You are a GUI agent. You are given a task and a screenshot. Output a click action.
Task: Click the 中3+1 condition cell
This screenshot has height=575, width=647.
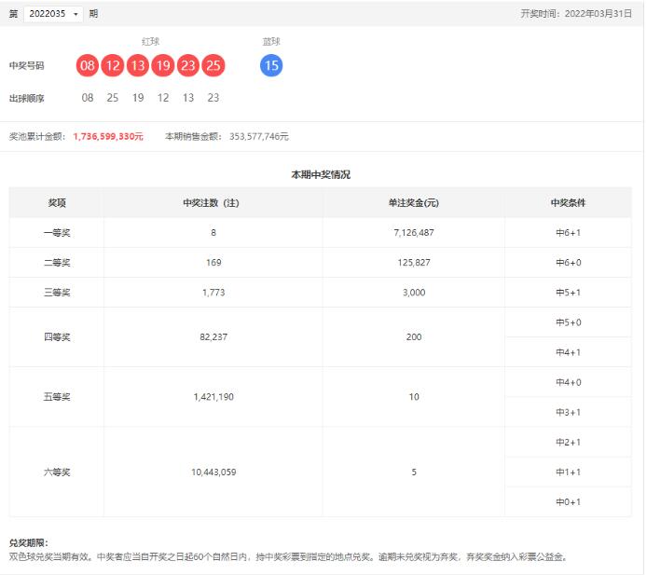pyautogui.click(x=568, y=413)
